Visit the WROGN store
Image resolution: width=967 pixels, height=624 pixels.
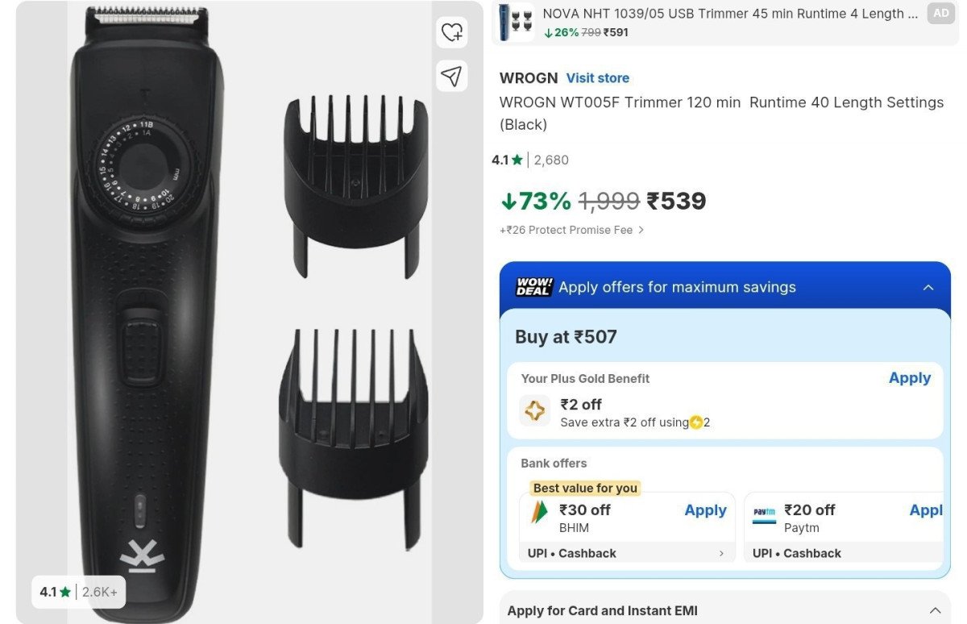tap(597, 78)
